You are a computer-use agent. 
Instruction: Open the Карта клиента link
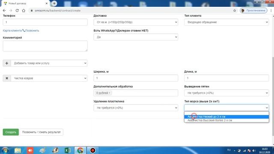[12, 30]
